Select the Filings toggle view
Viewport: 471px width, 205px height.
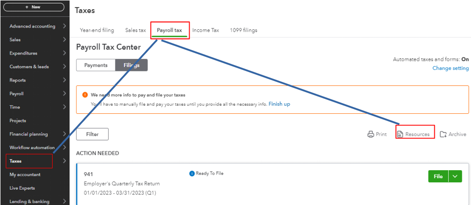coord(131,65)
